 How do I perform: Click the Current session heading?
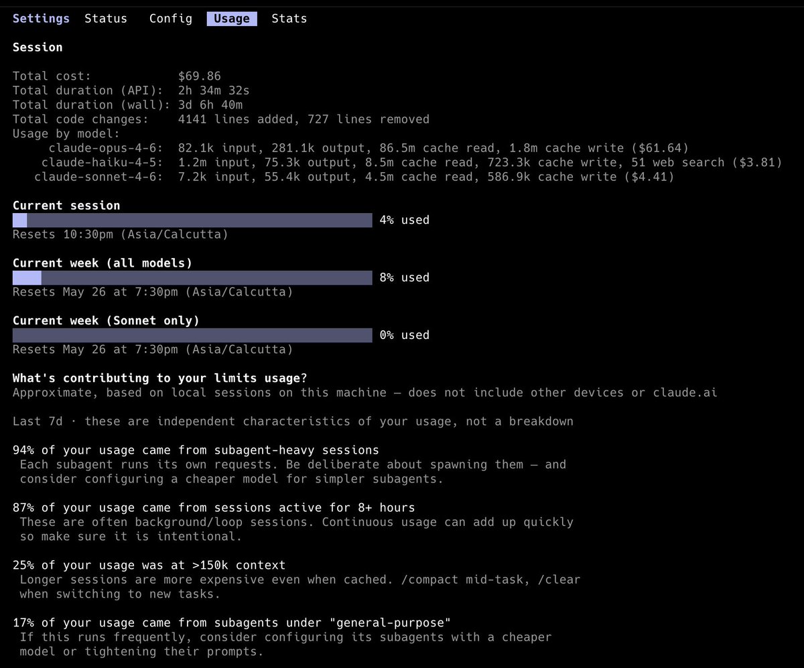66,206
